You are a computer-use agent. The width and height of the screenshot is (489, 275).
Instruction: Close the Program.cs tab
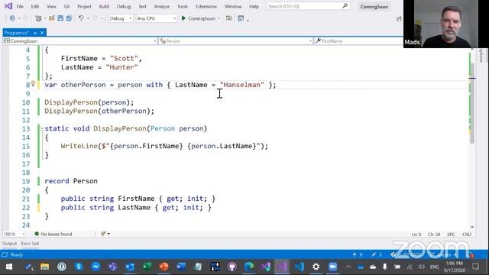pyautogui.click(x=42, y=33)
